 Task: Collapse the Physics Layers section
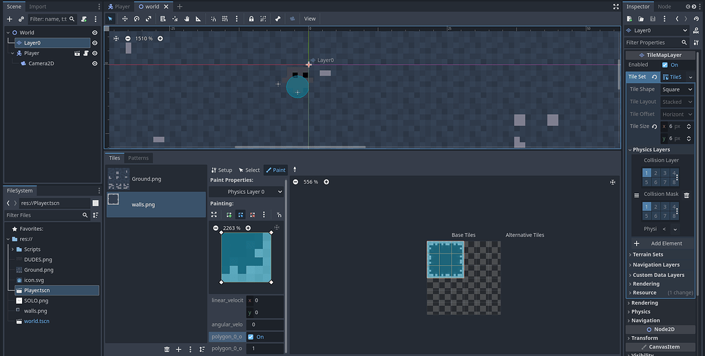[x=651, y=150]
